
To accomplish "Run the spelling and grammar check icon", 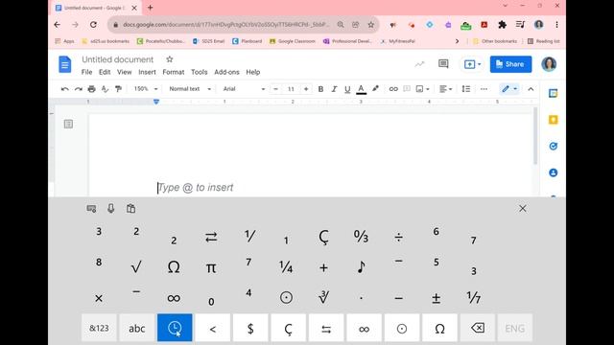I will coord(105,89).
